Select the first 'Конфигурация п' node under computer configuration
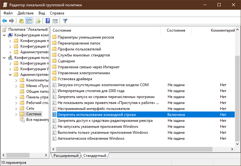241x166 pixels. [34, 41]
